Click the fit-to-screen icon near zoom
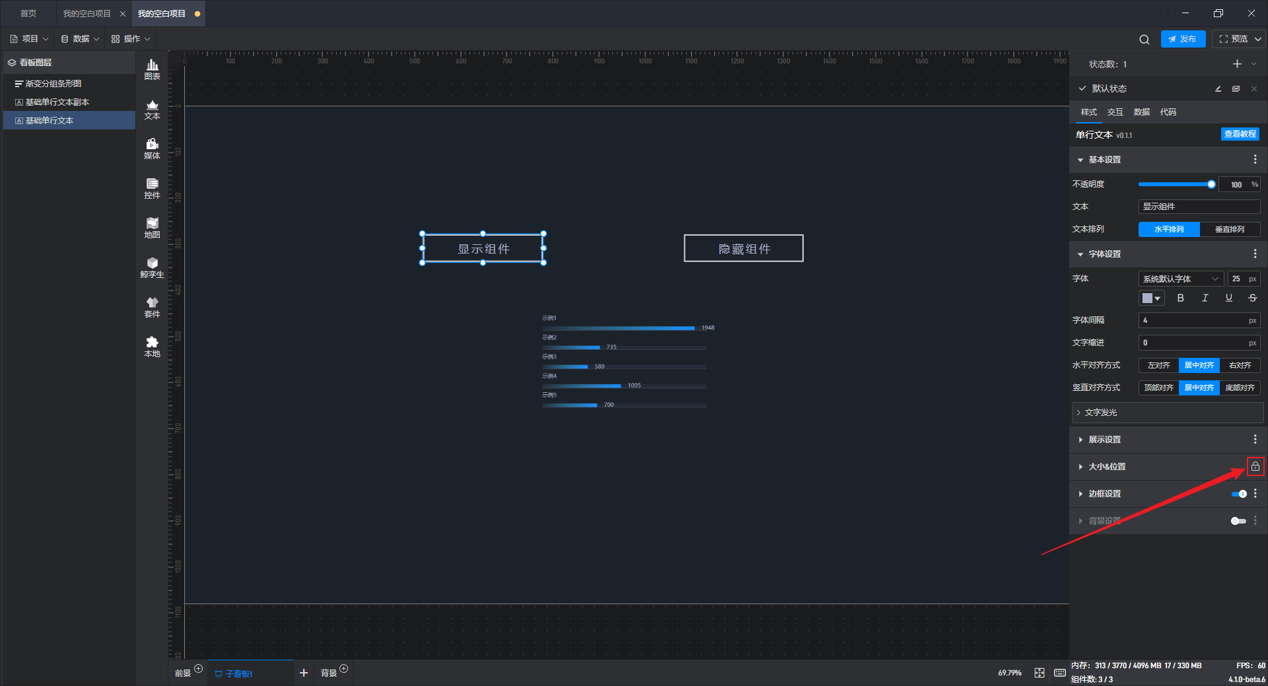 tap(1039, 673)
